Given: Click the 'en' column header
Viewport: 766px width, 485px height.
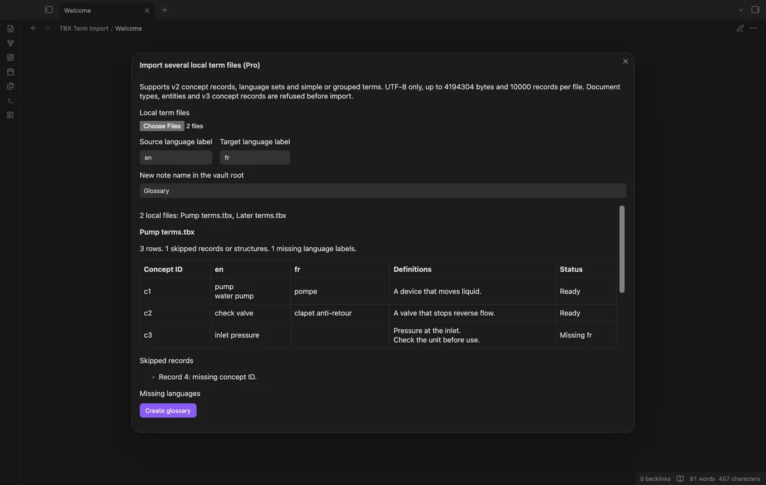Looking at the screenshot, I should pos(250,269).
